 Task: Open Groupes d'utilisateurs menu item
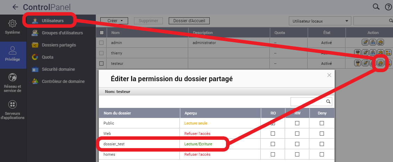click(x=62, y=33)
